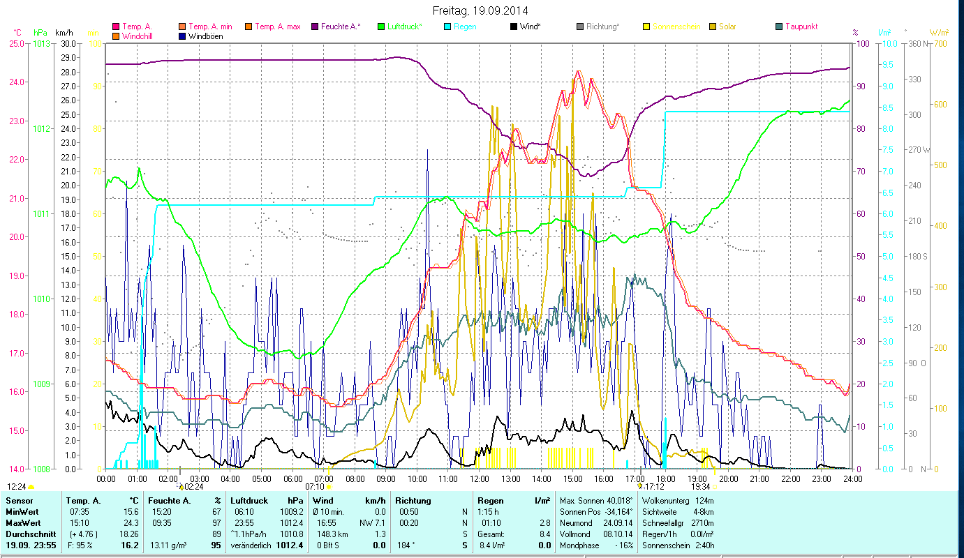Click the green Luftdruck* legend swatch
964x558 pixels.
coord(380,27)
